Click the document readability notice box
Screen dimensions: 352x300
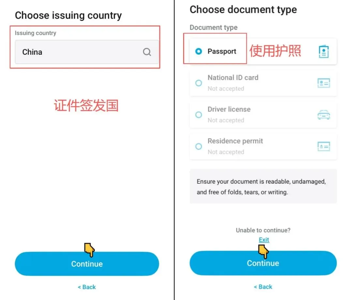click(263, 186)
